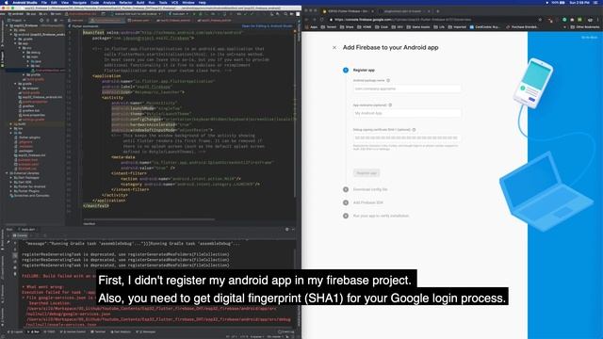The width and height of the screenshot is (603, 339).
Task: Click the SHA-1 certificate input field
Action: (x=407, y=137)
